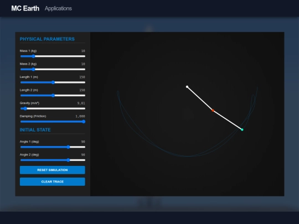
Task: Click the Length 2 (m) label
Action: pos(29,90)
